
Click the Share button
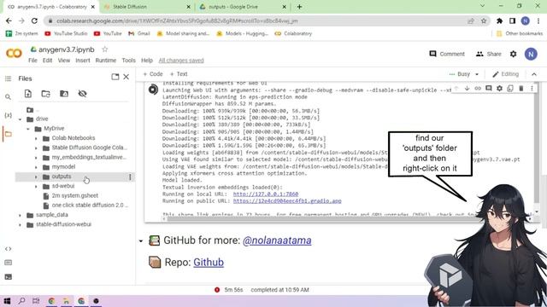[x=488, y=54]
